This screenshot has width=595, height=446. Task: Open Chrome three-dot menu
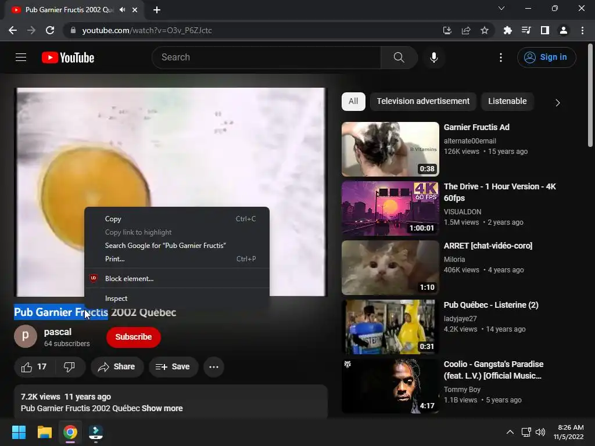[582, 30]
